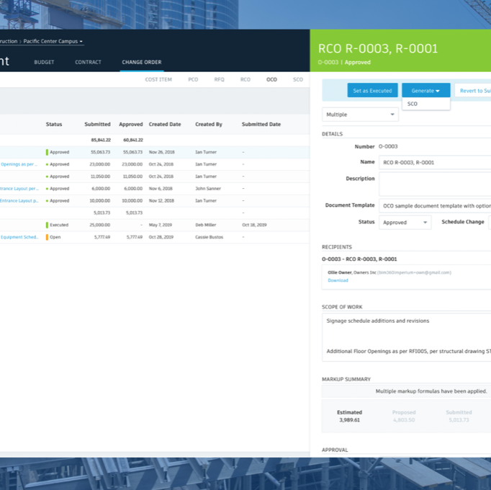Sort by the Status column header
This screenshot has height=490, width=491.
tap(54, 124)
